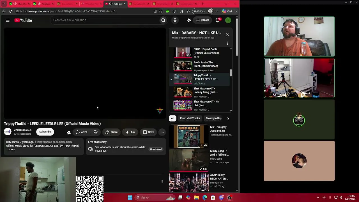
Task: Select the Freestyle Rap filter chip
Action: pyautogui.click(x=214, y=118)
